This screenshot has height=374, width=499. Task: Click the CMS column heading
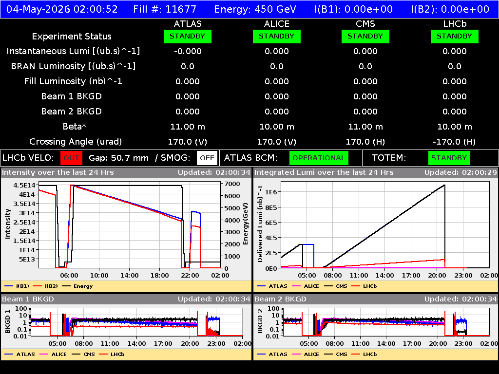pyautogui.click(x=365, y=24)
